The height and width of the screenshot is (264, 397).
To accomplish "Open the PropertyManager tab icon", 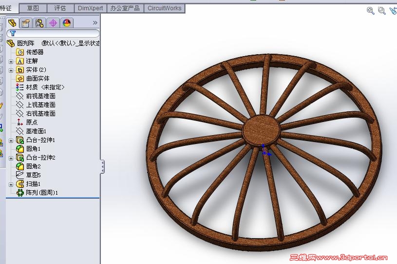I will [x=25, y=23].
